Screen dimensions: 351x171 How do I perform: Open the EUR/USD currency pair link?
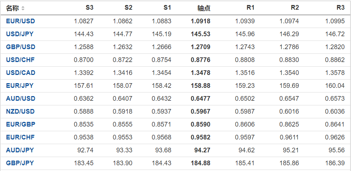20,21
